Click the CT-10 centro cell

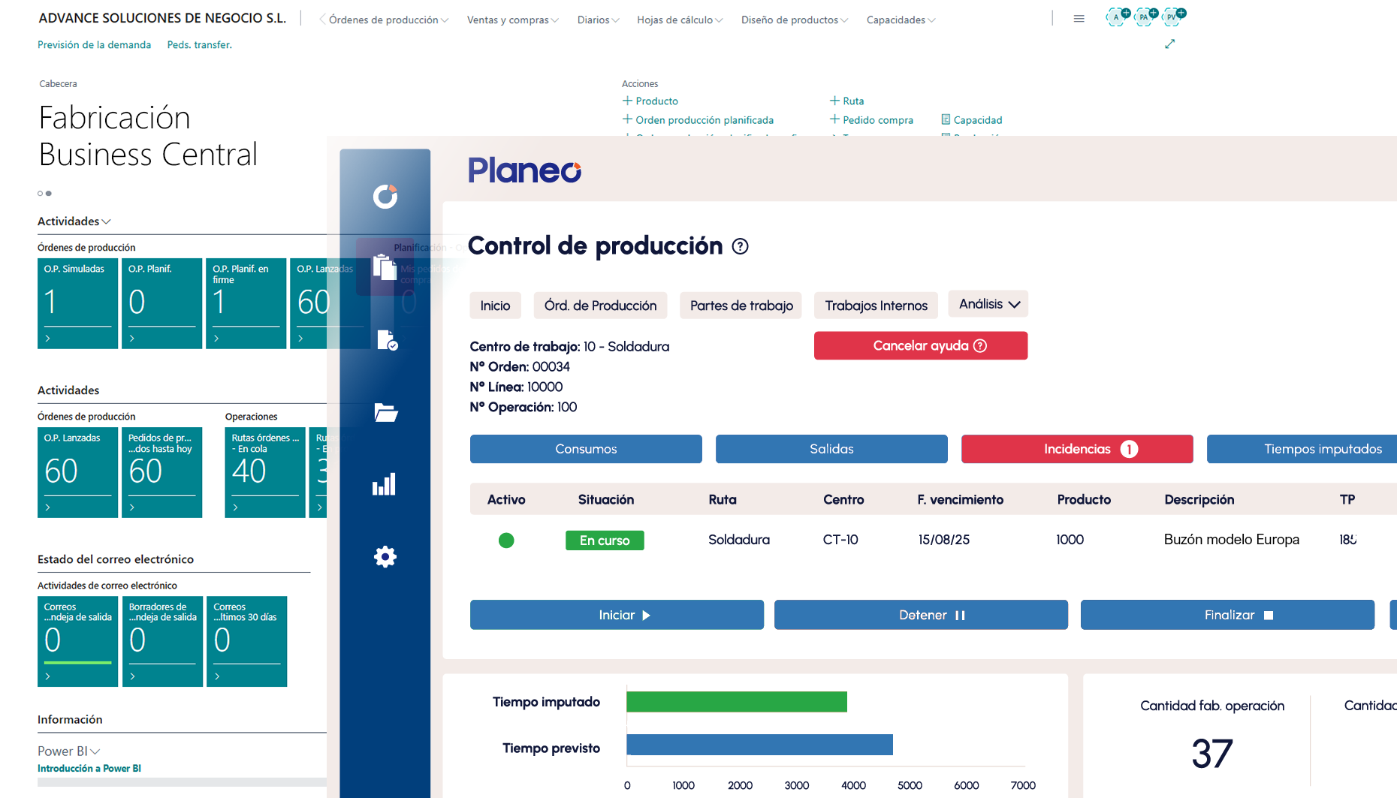click(840, 539)
